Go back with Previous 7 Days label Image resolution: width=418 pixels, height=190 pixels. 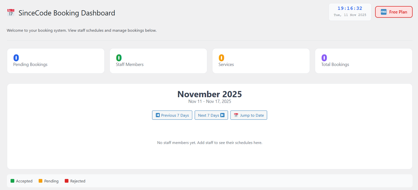tap(175, 115)
